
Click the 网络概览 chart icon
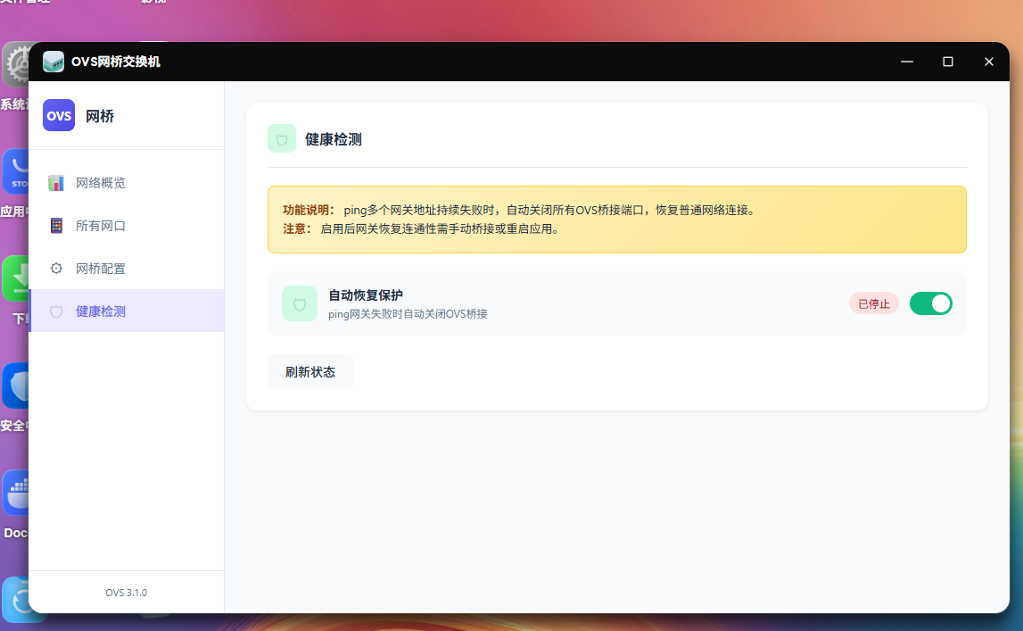pos(56,183)
